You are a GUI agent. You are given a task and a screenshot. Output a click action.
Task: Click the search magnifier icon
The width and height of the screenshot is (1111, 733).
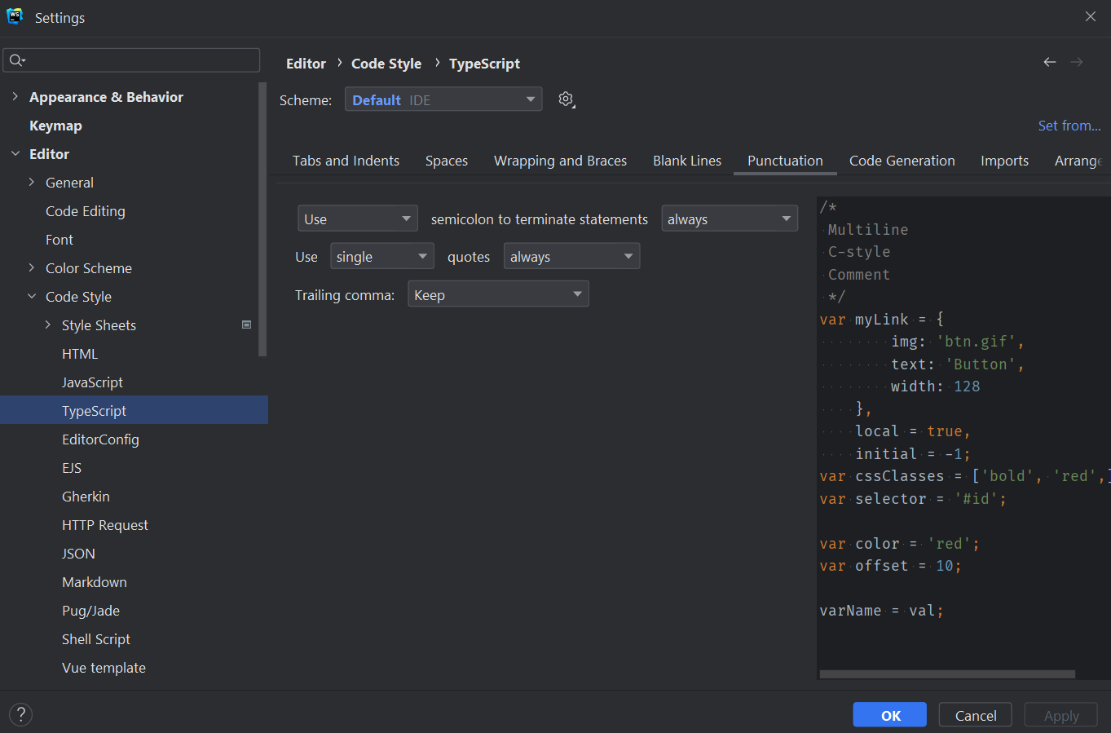(16, 60)
